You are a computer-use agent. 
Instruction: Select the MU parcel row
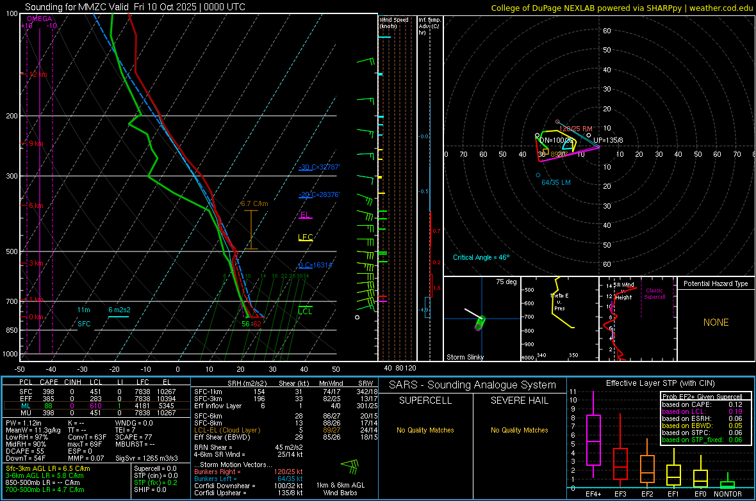pyautogui.click(x=97, y=412)
